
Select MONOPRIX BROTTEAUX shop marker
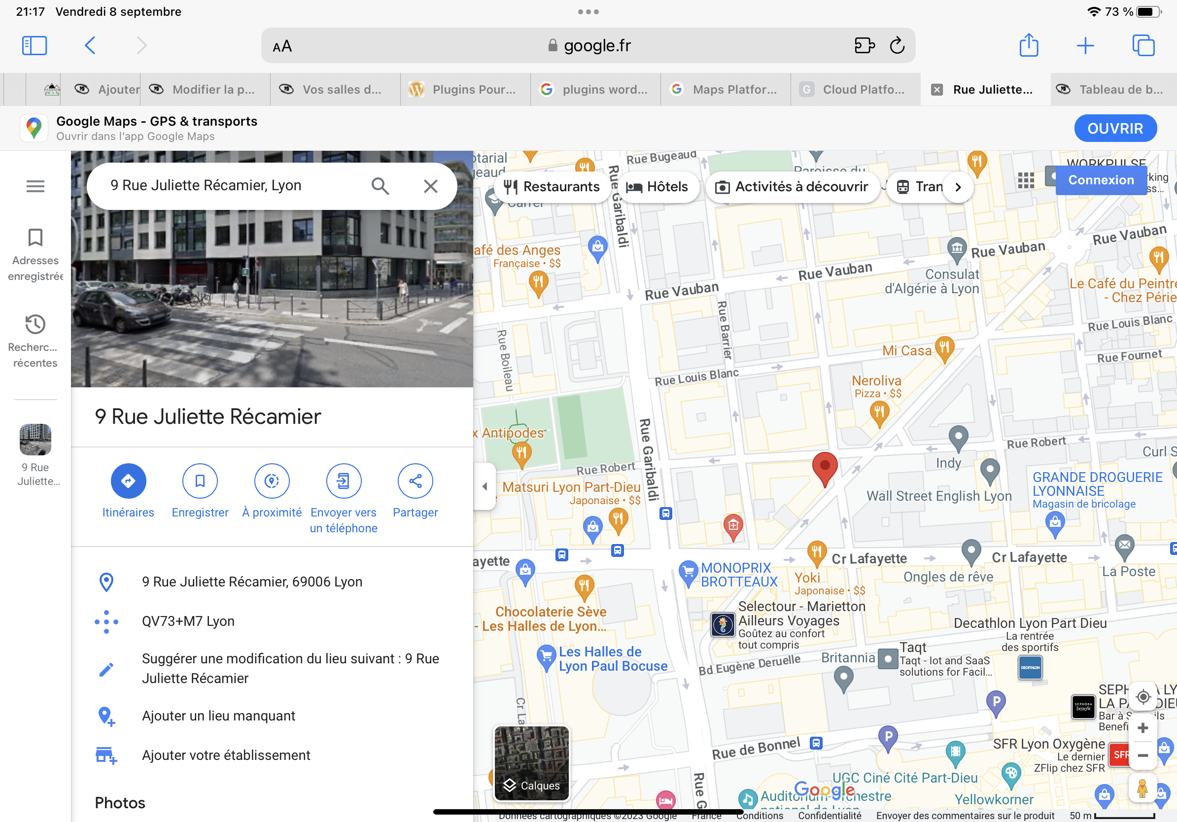click(688, 574)
